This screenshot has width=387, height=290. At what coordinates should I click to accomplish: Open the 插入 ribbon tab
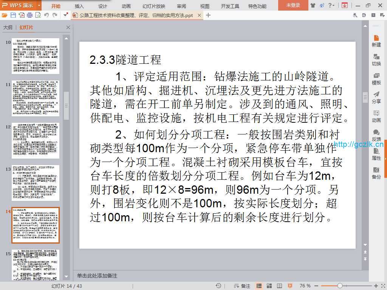(79, 6)
